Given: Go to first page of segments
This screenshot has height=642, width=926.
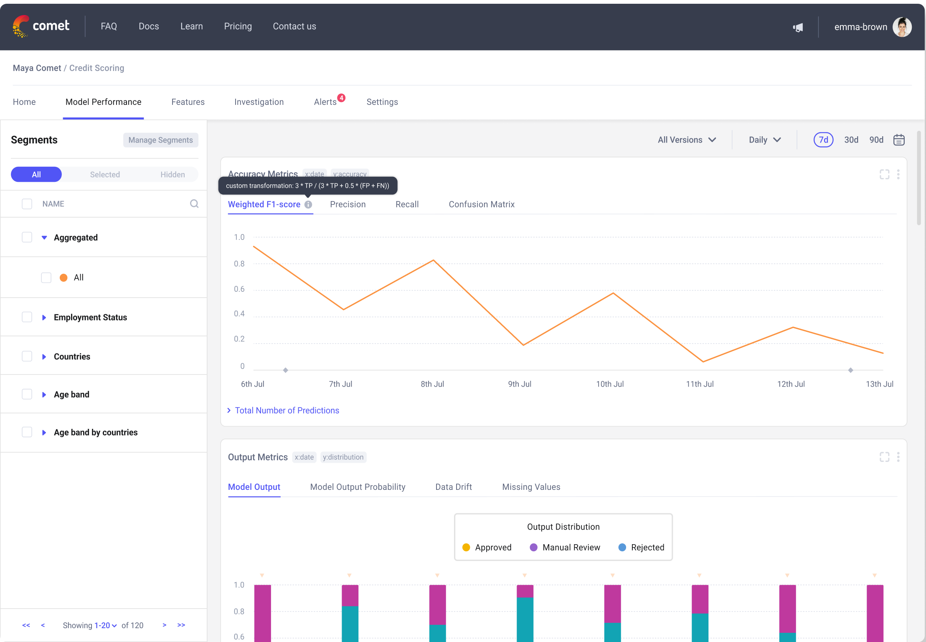Looking at the screenshot, I should point(26,625).
